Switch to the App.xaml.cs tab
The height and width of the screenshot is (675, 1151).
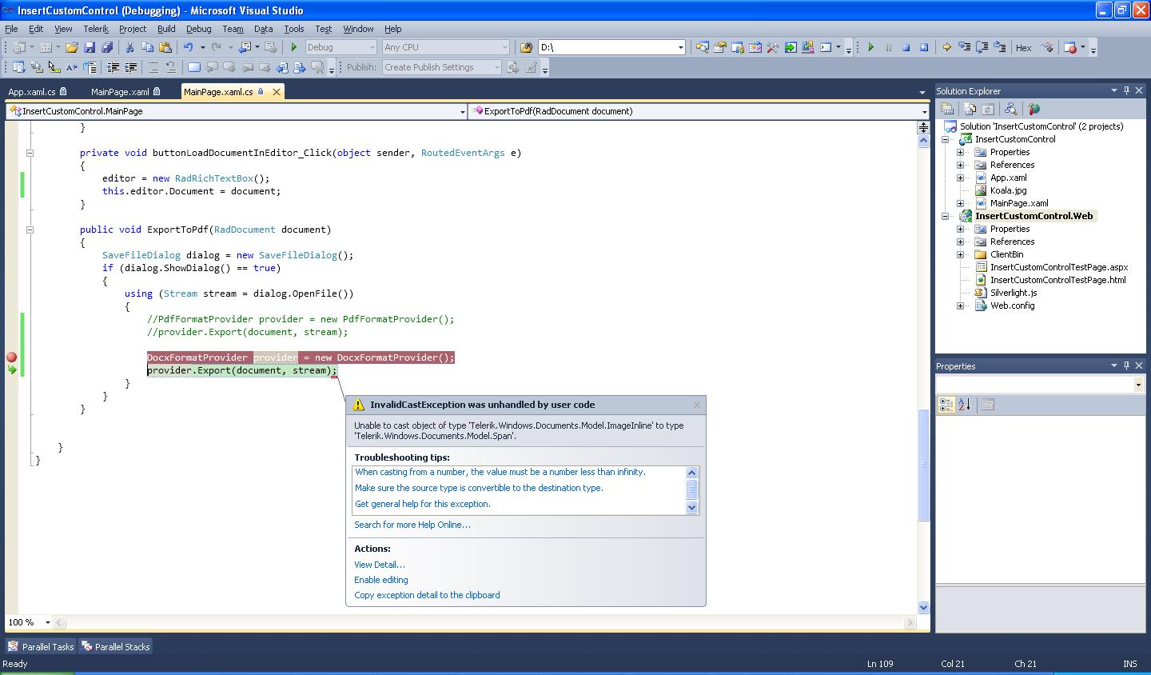(x=32, y=92)
